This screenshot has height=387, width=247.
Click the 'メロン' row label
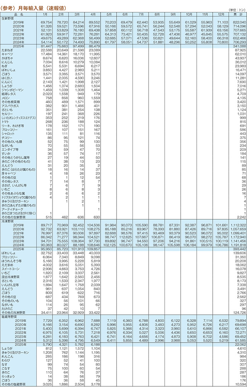tap(6, 98)
